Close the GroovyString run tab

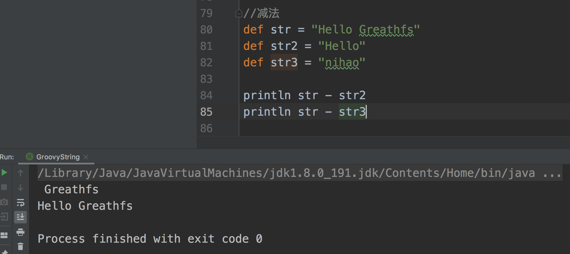pyautogui.click(x=86, y=157)
